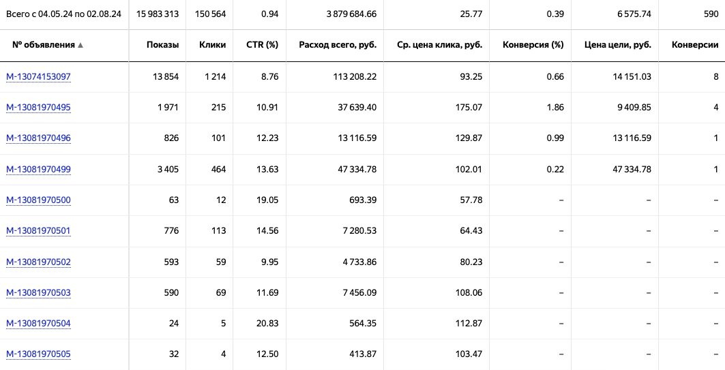Open ad link M-13081970502

(x=38, y=262)
